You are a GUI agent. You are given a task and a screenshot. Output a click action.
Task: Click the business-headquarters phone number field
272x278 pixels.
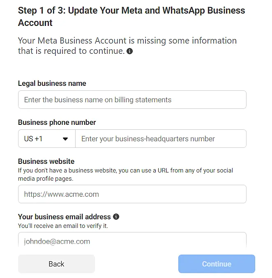161,139
